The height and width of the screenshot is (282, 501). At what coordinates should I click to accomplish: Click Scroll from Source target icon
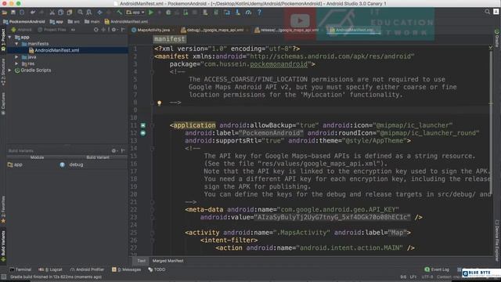pyautogui.click(x=96, y=30)
